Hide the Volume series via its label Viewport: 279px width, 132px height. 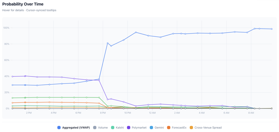tap(103, 127)
